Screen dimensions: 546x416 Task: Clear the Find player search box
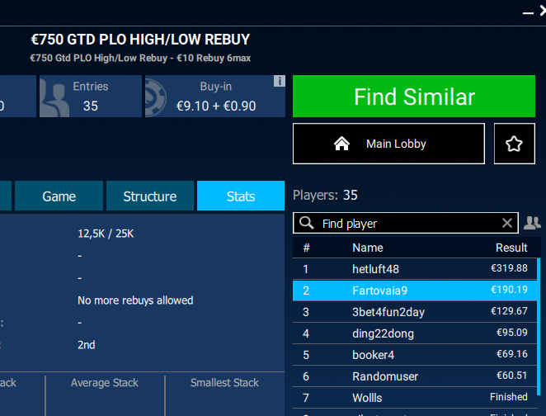click(x=507, y=223)
